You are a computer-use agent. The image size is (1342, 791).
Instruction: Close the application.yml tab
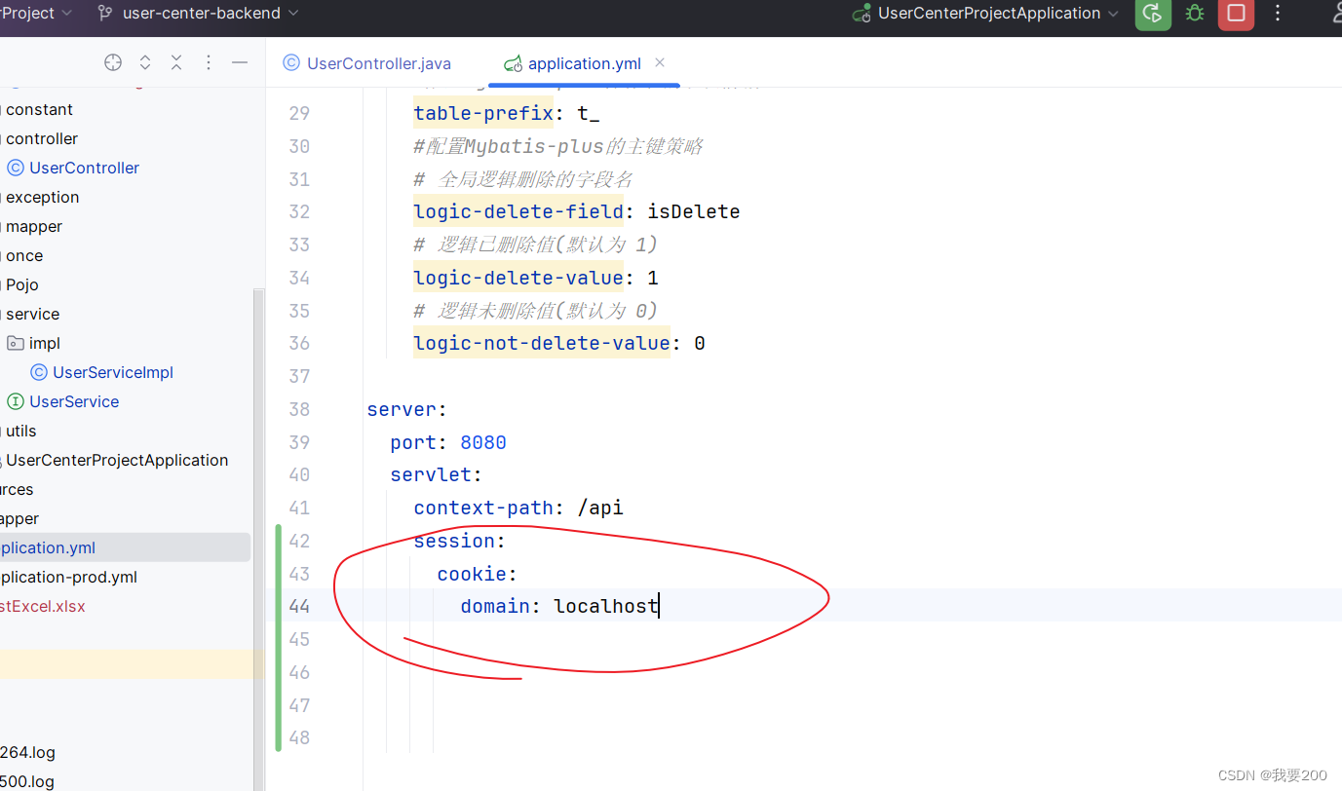(x=660, y=62)
